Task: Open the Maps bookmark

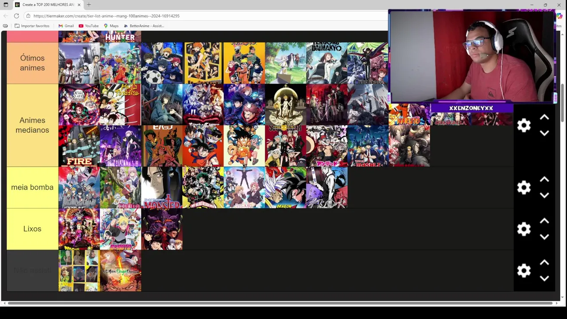Action: pyautogui.click(x=111, y=26)
